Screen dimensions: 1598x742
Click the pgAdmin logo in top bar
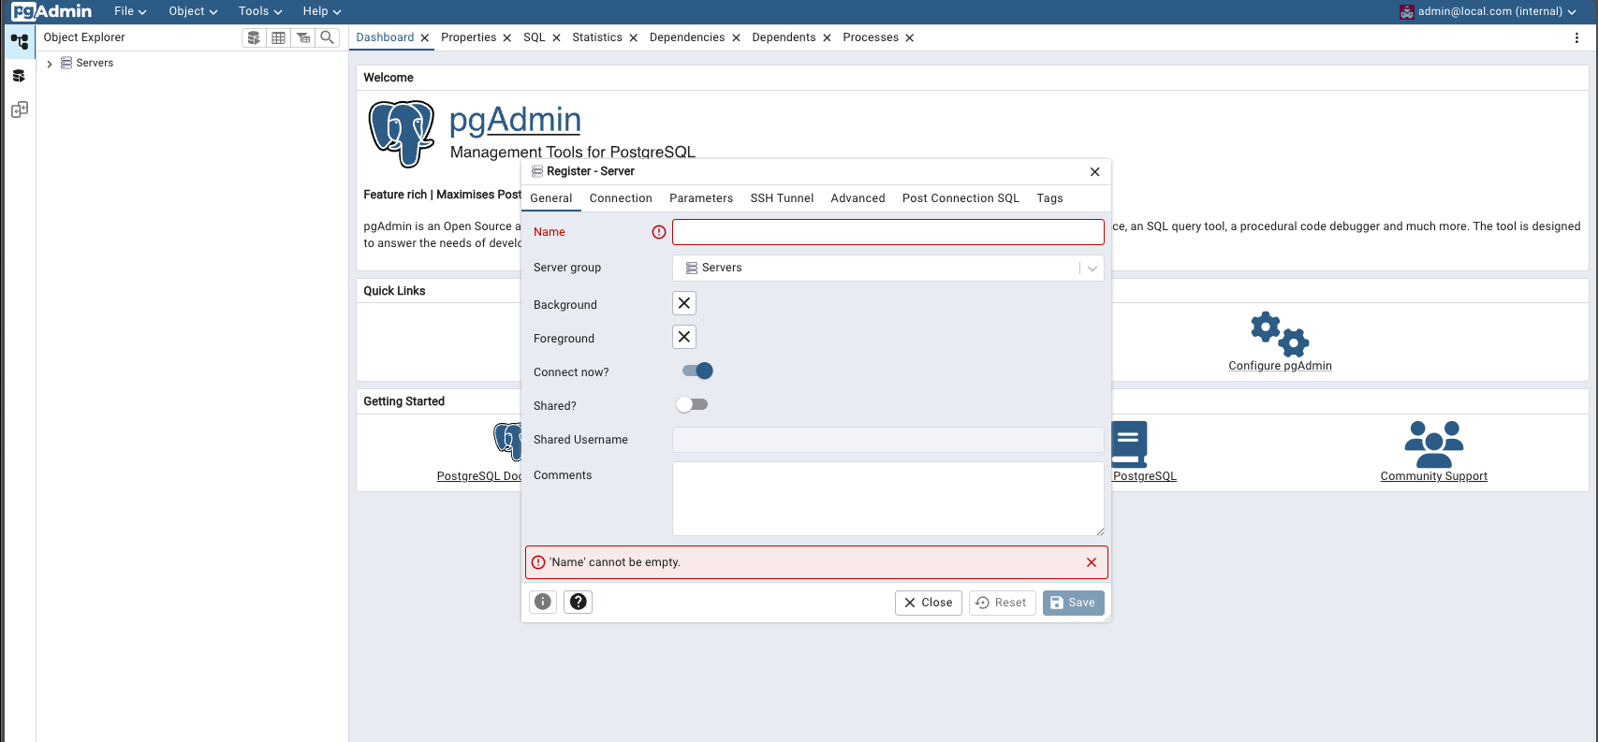[x=52, y=11]
